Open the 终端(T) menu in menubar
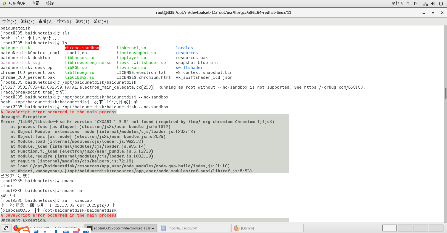 point(82,21)
